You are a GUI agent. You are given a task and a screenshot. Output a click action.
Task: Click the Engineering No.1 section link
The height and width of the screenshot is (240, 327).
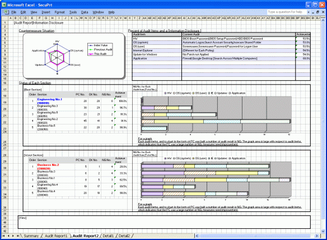50,101
